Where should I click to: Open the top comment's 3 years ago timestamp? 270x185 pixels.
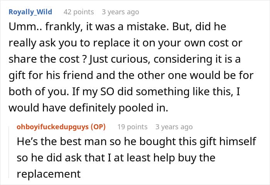(120, 12)
